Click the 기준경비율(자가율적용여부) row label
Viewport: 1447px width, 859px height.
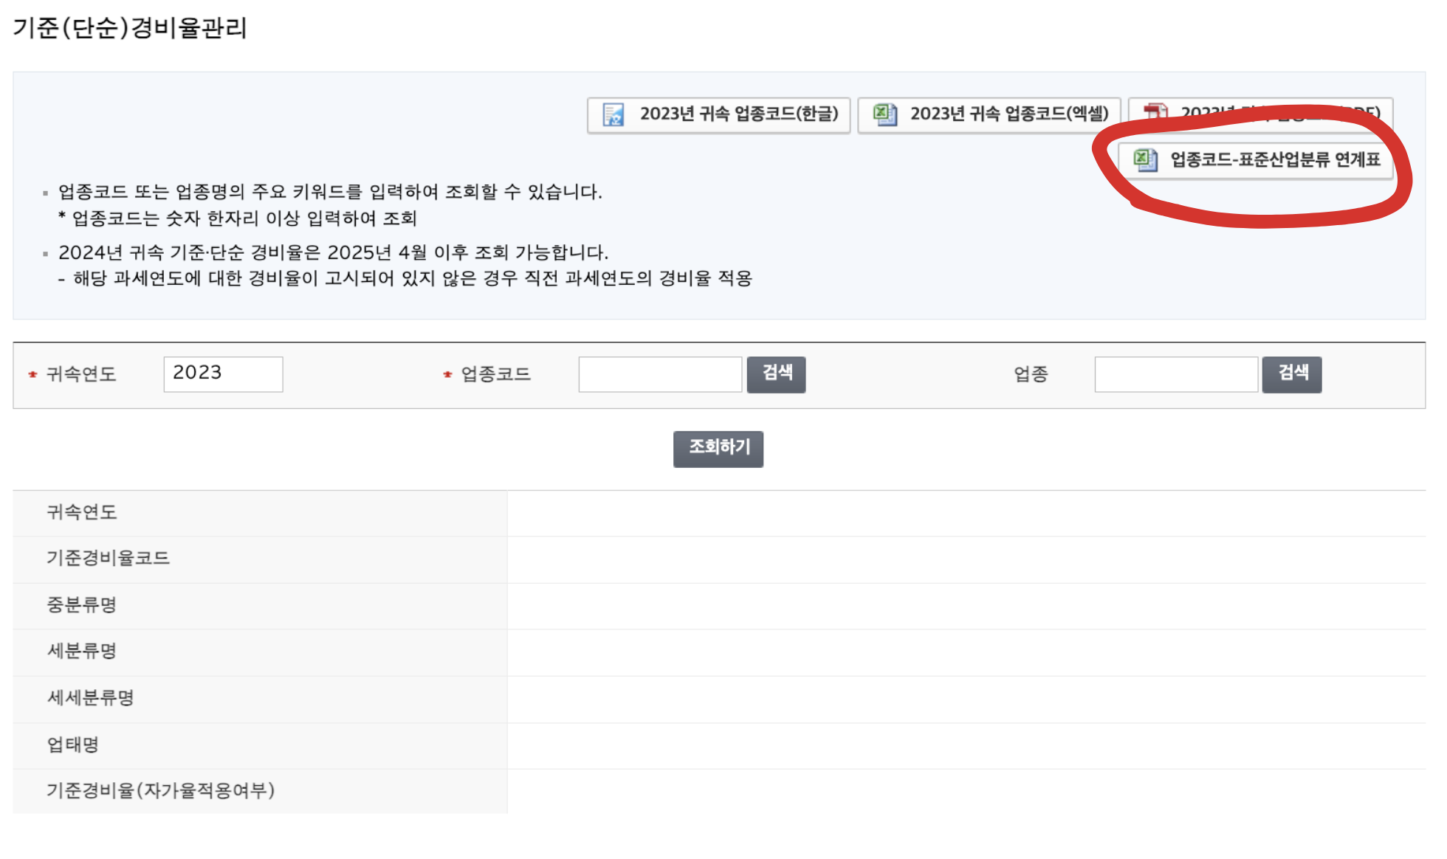(160, 790)
